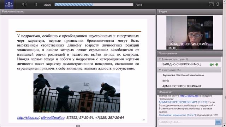Screen dimensions: 226x127
Task: Click the Общий чат panel header
Action: point(190,92)
